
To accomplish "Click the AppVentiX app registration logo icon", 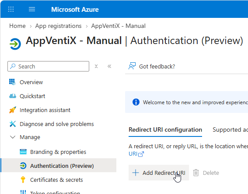I will pos(15,44).
